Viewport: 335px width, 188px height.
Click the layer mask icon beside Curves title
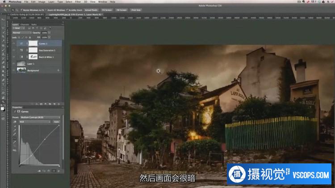19,112
